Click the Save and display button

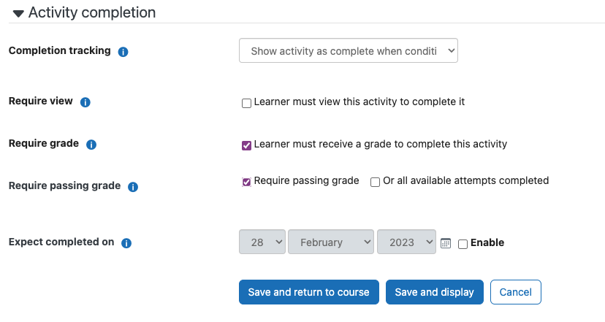coord(435,292)
